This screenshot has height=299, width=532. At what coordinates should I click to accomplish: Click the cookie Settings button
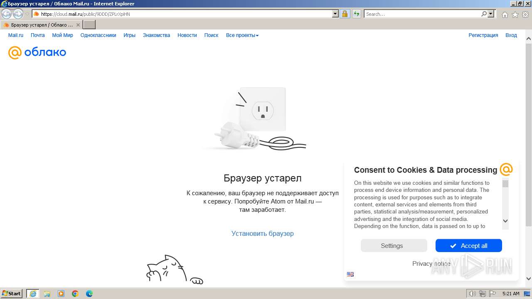[x=394, y=245]
